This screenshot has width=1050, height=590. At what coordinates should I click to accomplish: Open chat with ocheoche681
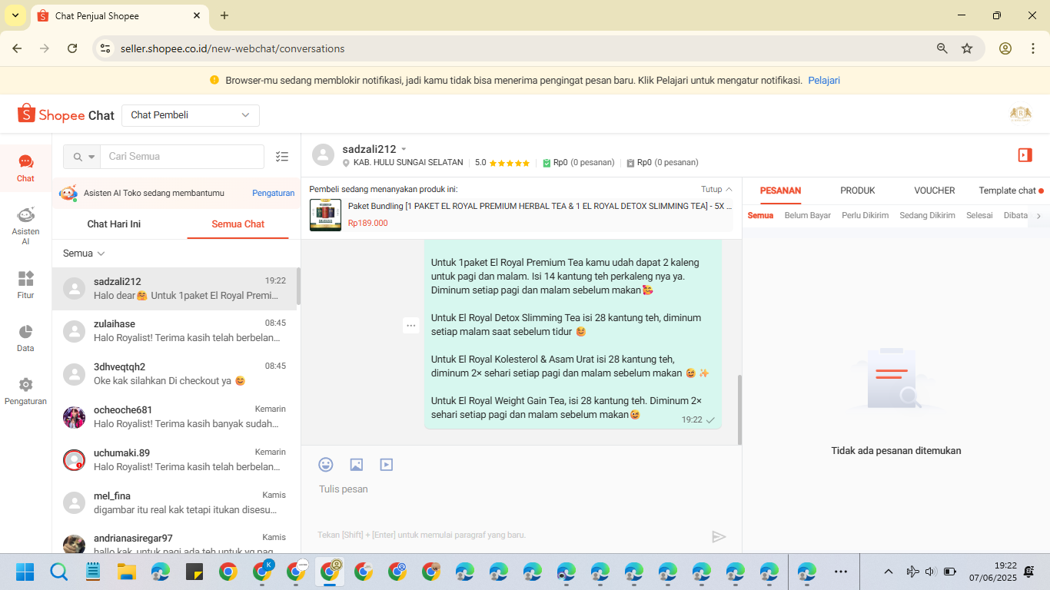click(x=174, y=417)
